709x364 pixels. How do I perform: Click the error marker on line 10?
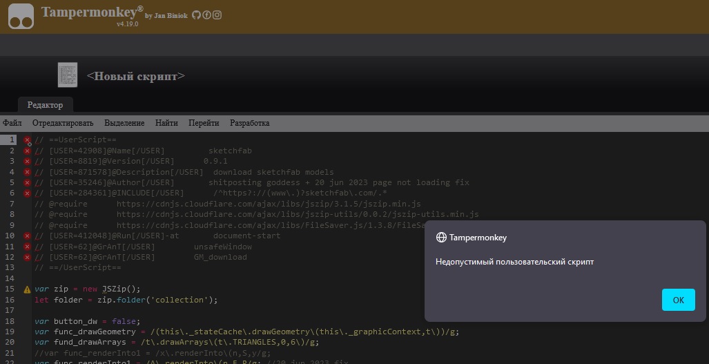pyautogui.click(x=27, y=236)
